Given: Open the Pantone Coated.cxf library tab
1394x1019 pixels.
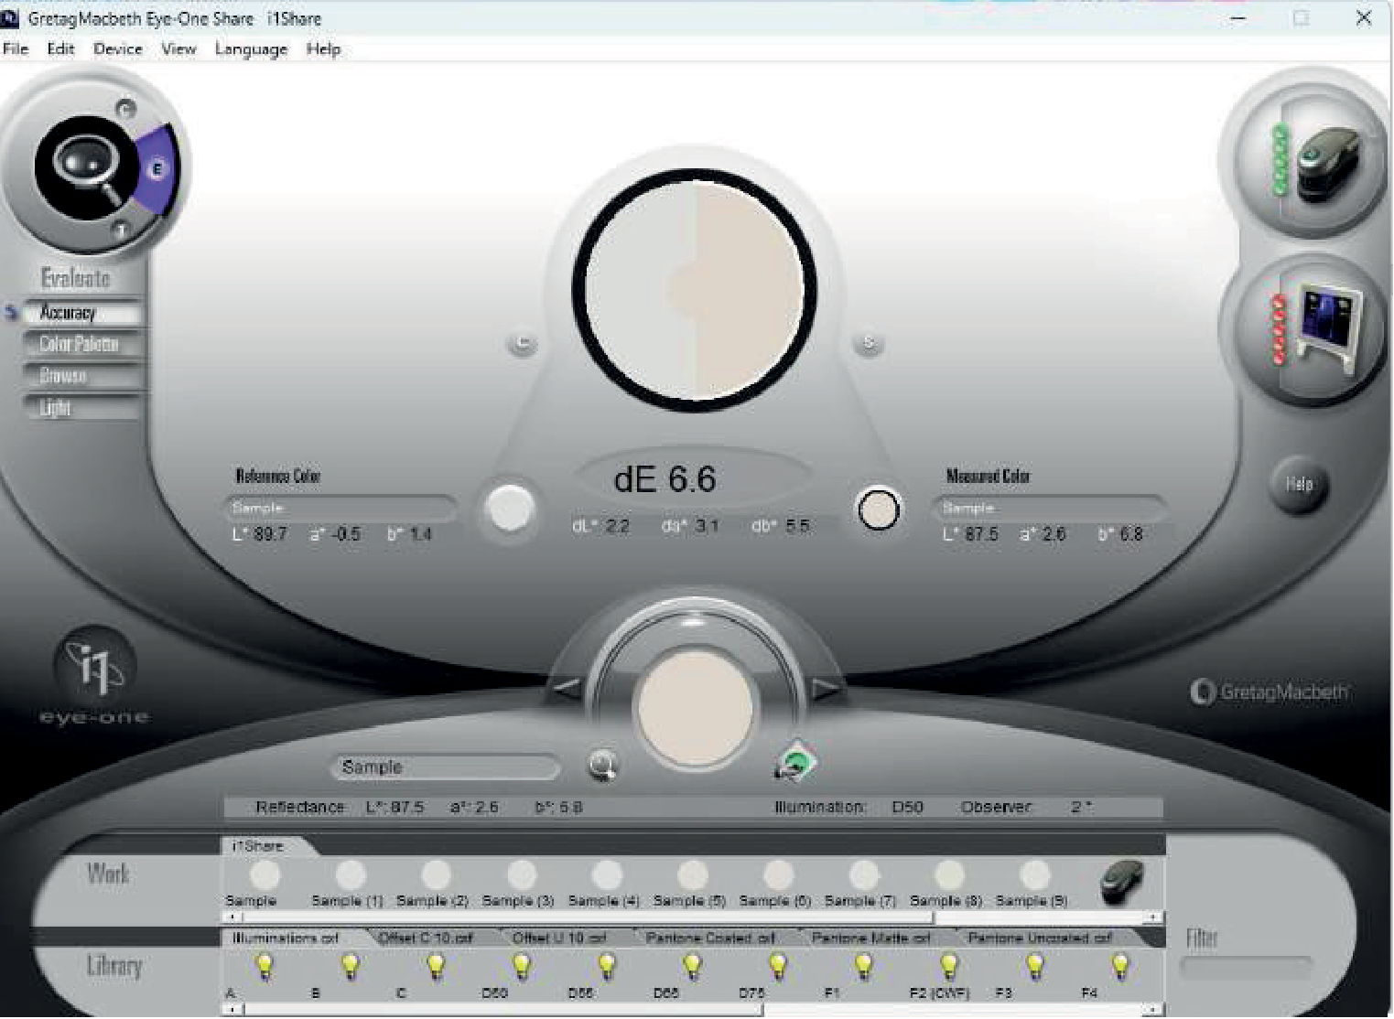Looking at the screenshot, I should tap(710, 938).
